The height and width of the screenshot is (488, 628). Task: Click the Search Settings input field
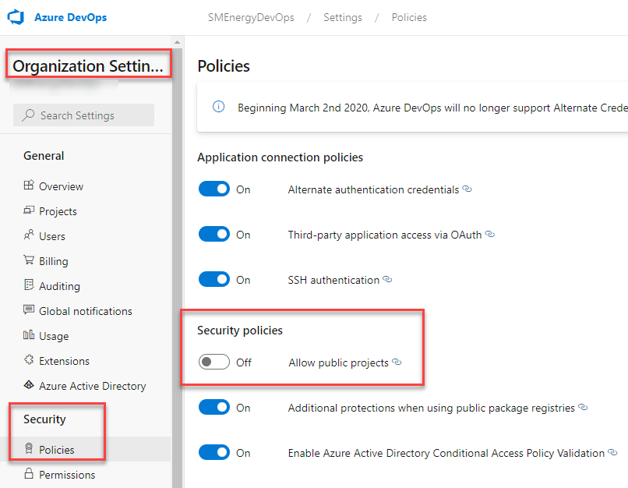[x=83, y=115]
